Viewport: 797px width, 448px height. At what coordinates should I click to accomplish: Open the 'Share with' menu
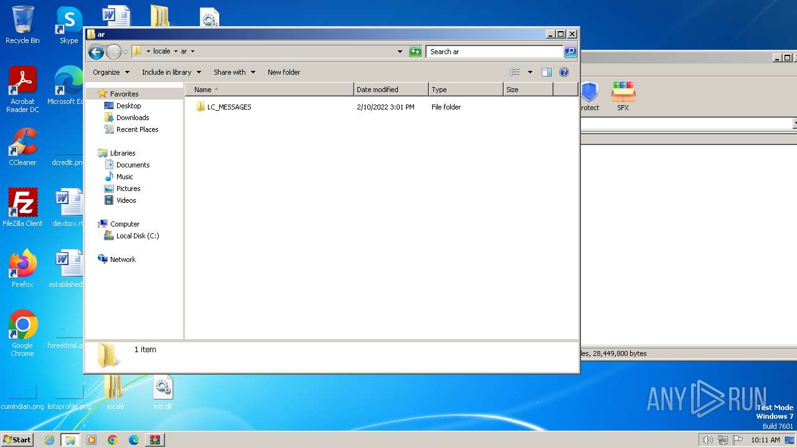[234, 72]
